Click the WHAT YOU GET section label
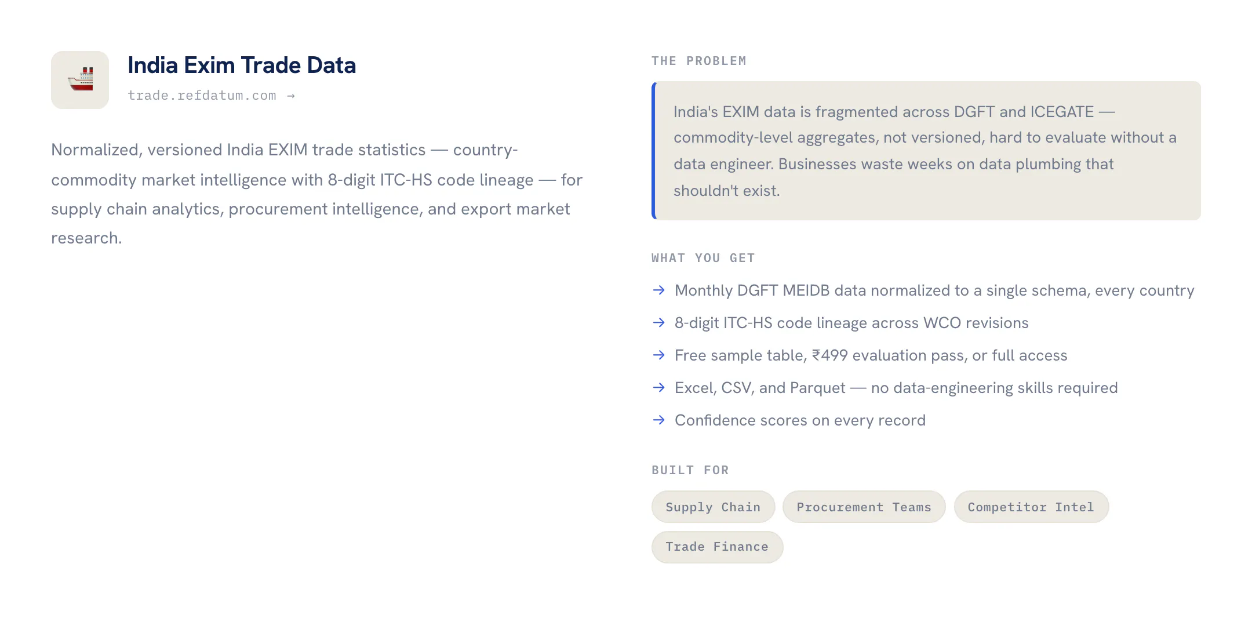 click(x=703, y=258)
